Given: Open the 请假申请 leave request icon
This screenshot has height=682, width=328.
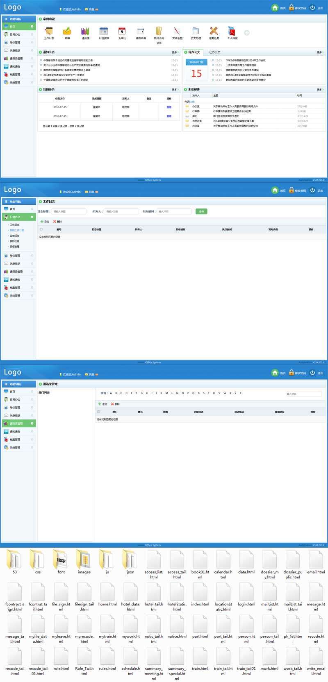Looking at the screenshot, I should pyautogui.click(x=141, y=31).
